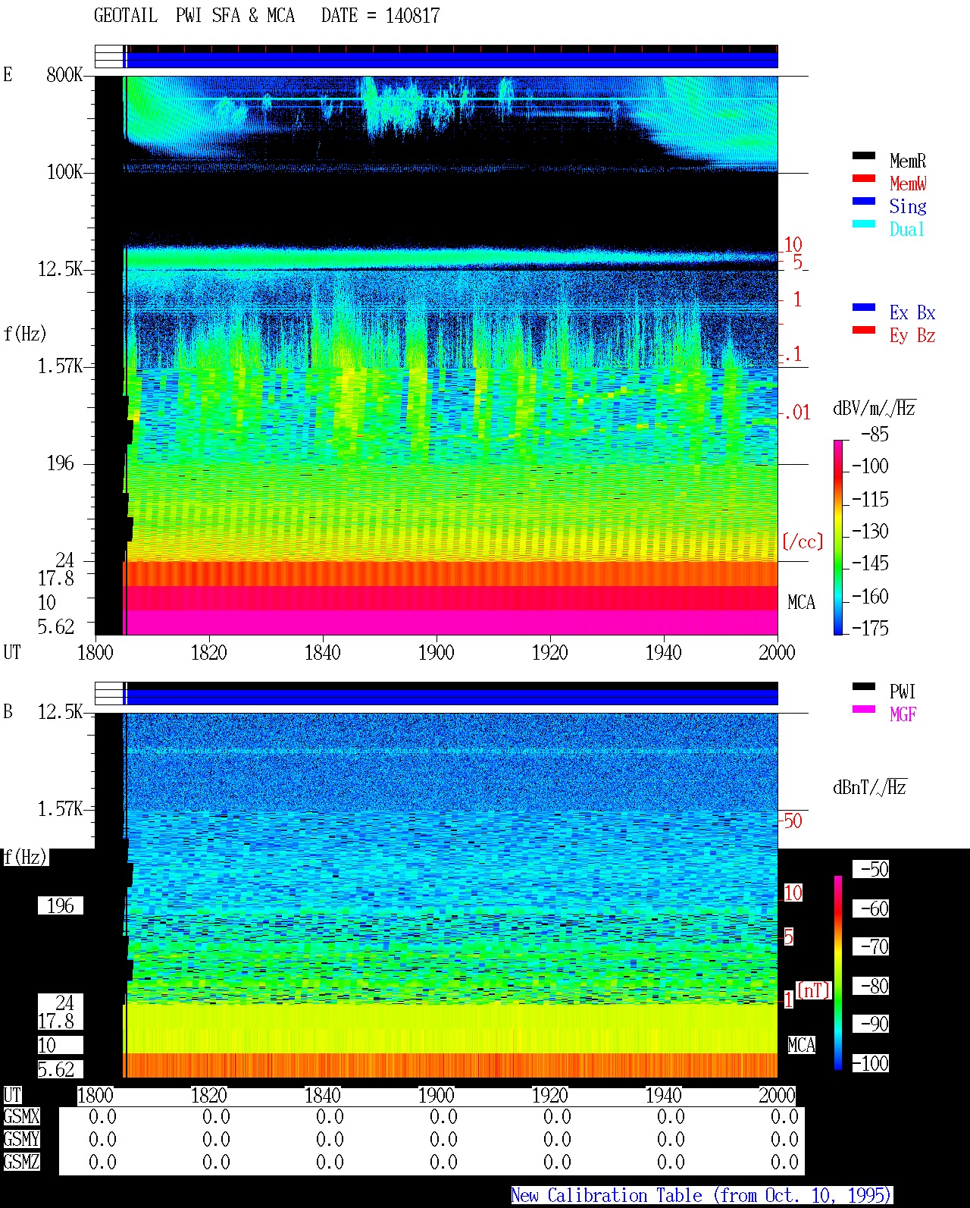
Task: Select the MemW legend text
Action: pyautogui.click(x=908, y=184)
